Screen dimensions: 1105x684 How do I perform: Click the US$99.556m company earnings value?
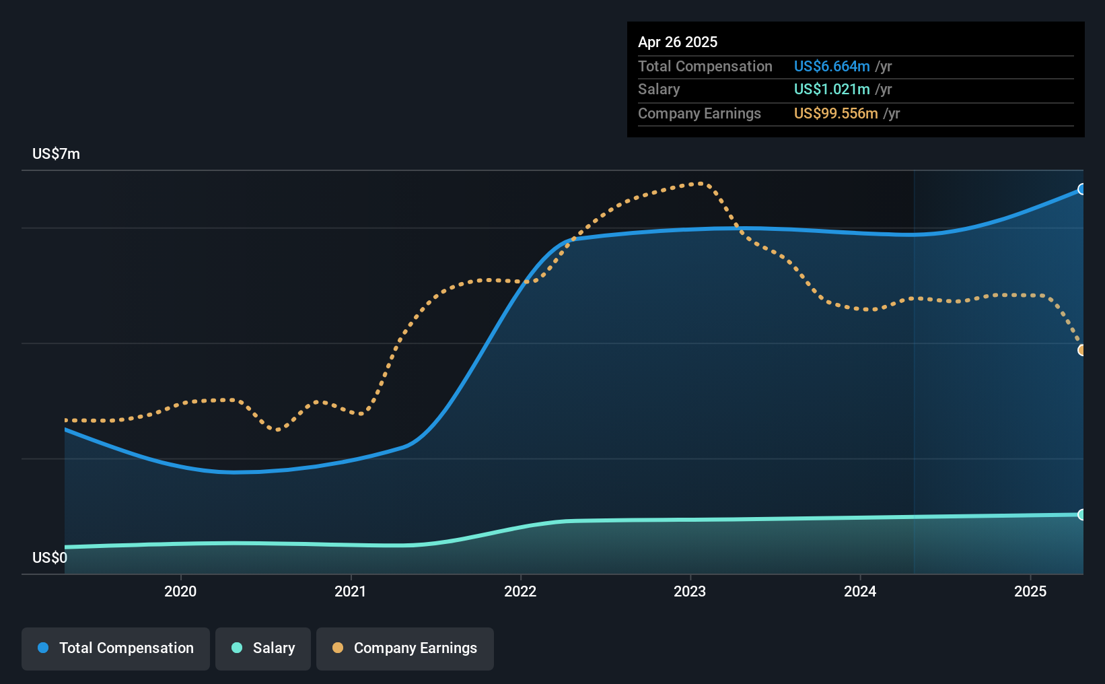(x=836, y=113)
